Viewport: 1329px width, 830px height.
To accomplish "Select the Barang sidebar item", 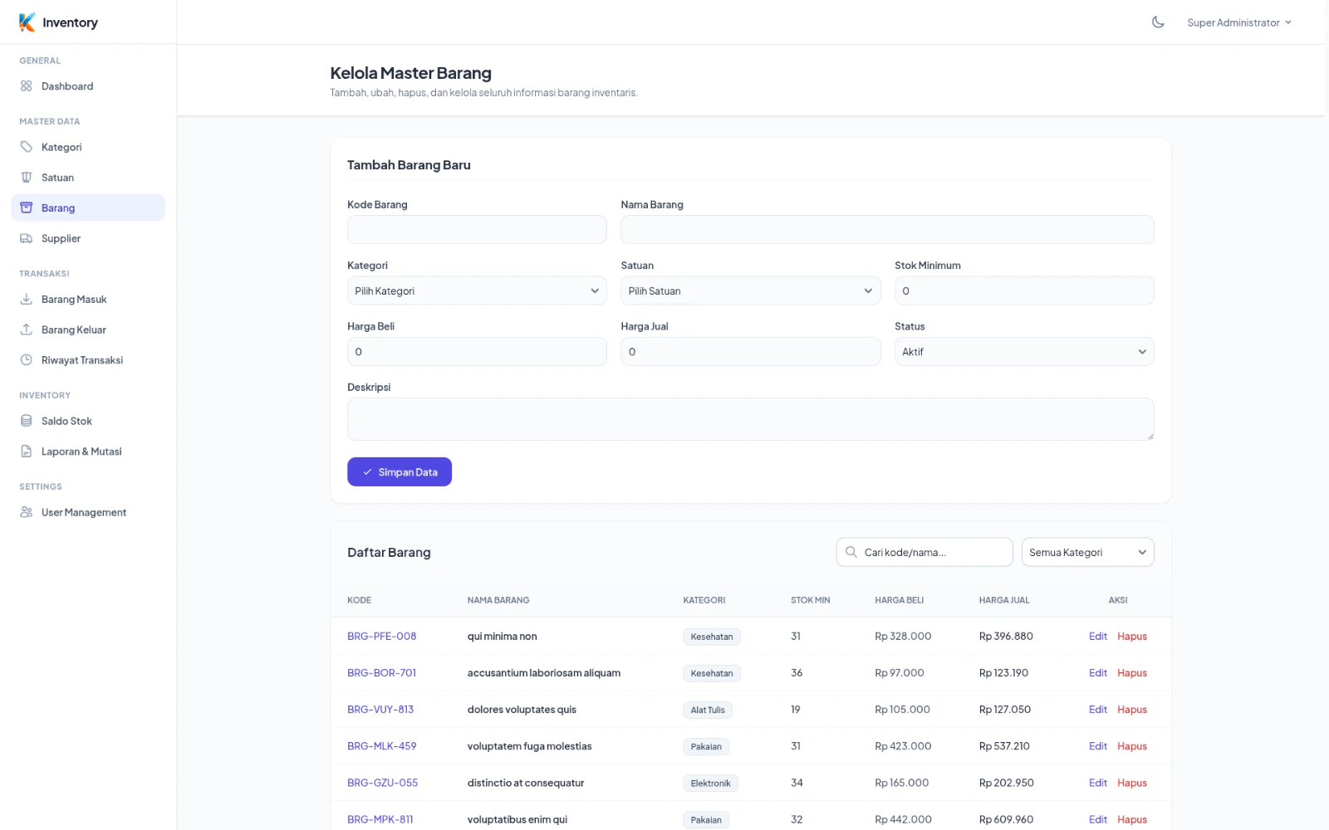I will 88,207.
